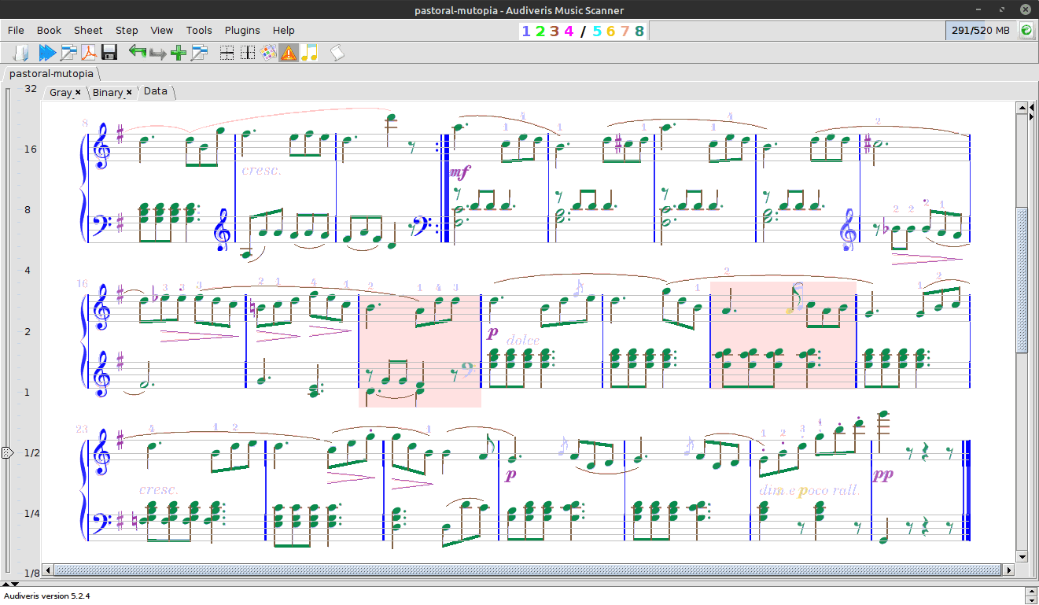The width and height of the screenshot is (1039, 605).
Task: Toggle the warning triangle display button
Action: [289, 53]
